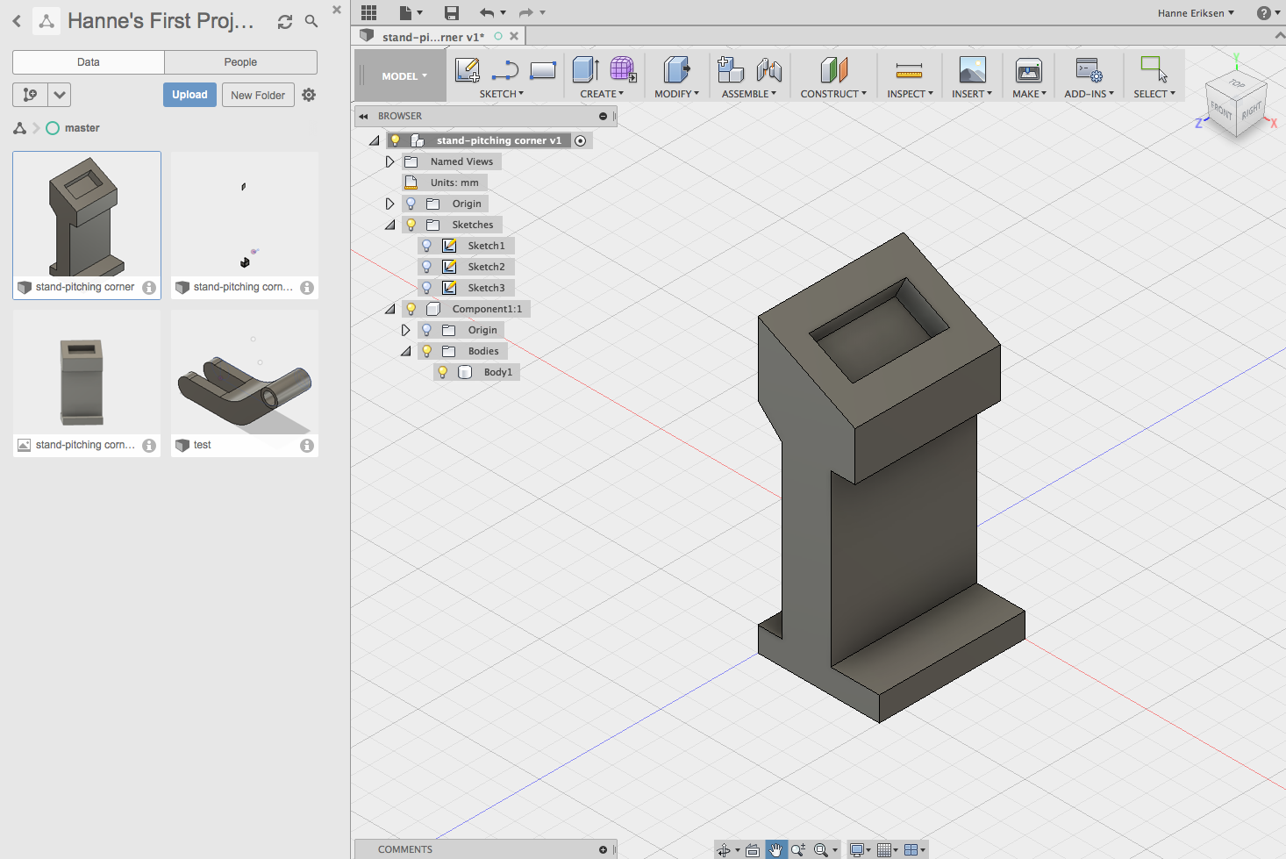Open Display Settings dropdown
Viewport: 1286px width, 859px height.
tap(861, 849)
